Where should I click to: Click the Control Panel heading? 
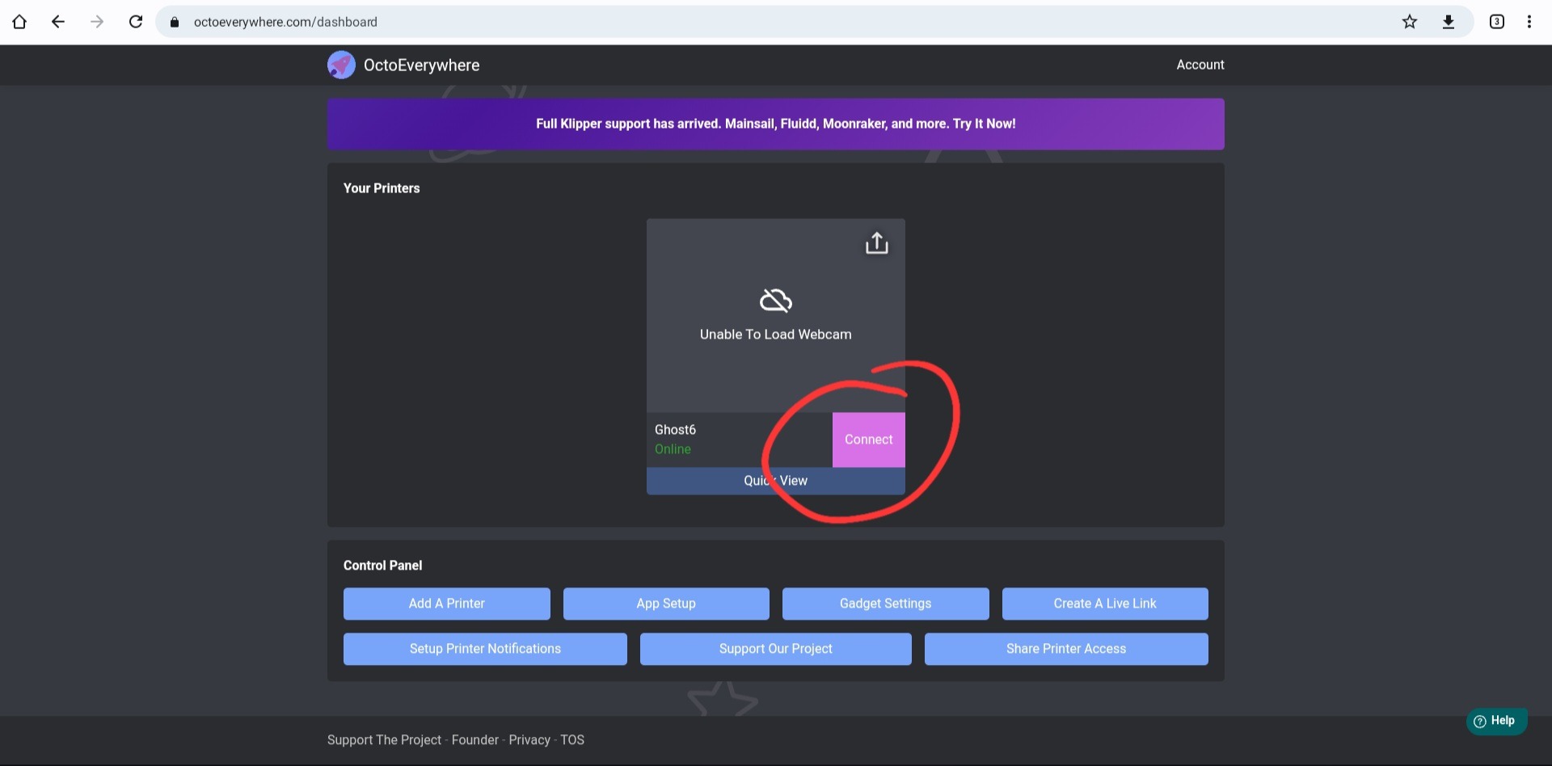coord(382,566)
